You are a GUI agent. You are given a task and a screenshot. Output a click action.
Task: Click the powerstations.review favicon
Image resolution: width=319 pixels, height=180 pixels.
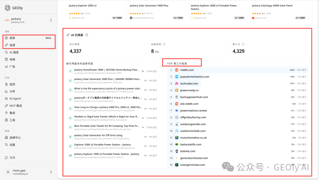point(177,111)
